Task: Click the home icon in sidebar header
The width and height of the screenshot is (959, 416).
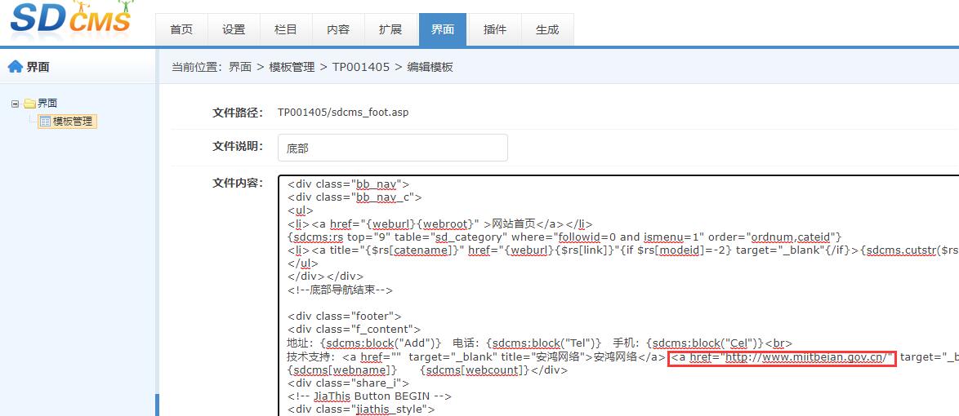Action: pyautogui.click(x=15, y=67)
